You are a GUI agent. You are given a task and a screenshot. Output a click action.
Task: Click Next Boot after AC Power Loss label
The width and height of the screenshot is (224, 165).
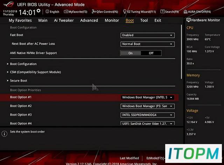click(x=33, y=44)
